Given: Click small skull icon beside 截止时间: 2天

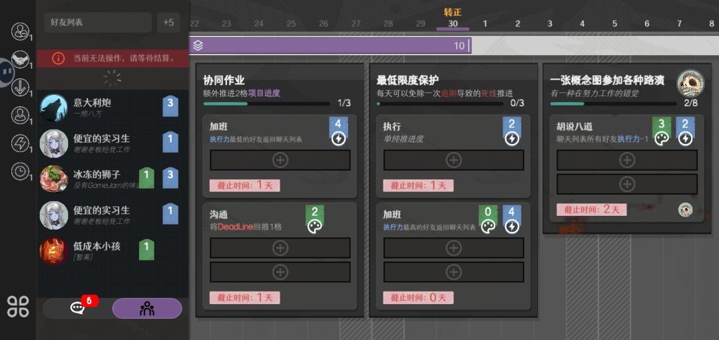Looking at the screenshot, I should point(685,210).
